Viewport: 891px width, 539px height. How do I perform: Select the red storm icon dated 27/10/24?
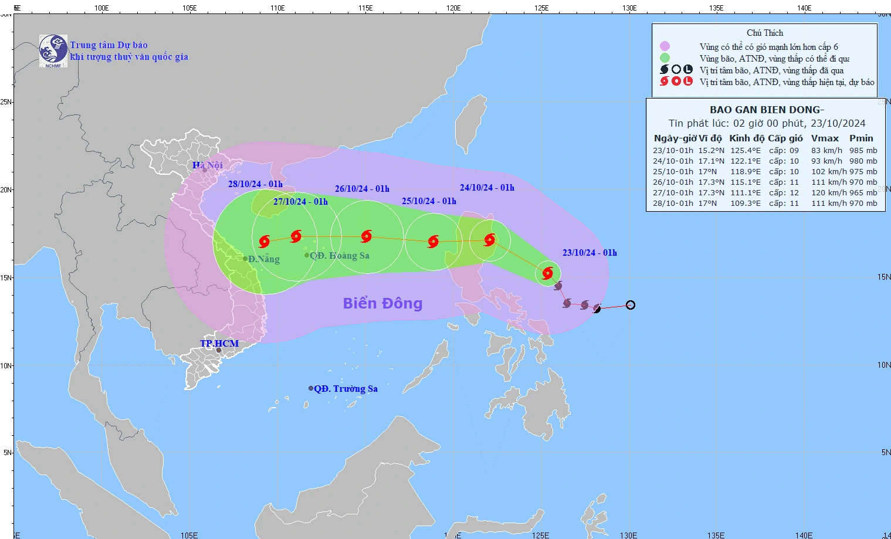(x=296, y=236)
